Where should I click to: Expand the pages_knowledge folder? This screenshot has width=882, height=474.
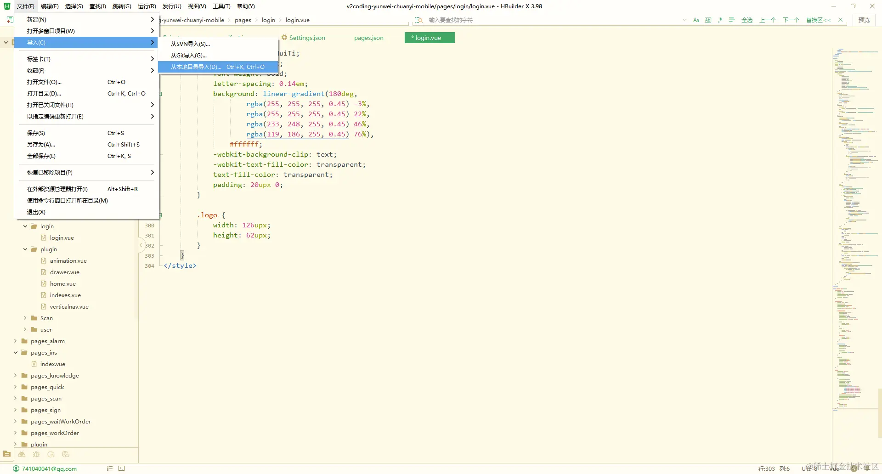[16, 376]
